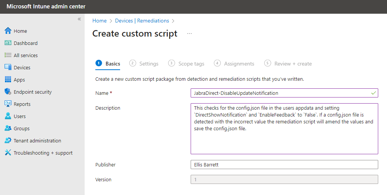This screenshot has width=387, height=195.
Task: Click the Groups people icon
Action: pos(8,128)
